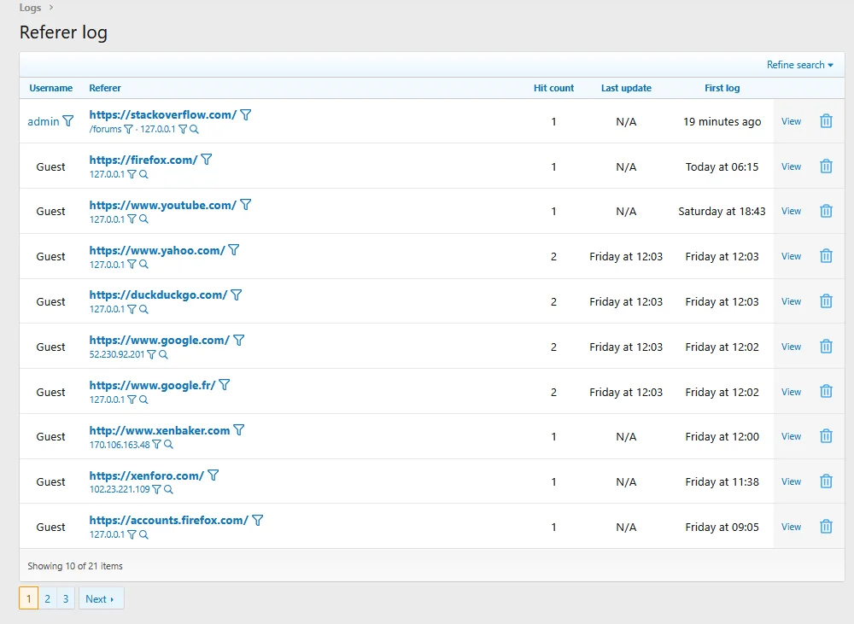Look up IP 102.23.221.109 using the magnifier
The image size is (854, 624).
(x=168, y=490)
